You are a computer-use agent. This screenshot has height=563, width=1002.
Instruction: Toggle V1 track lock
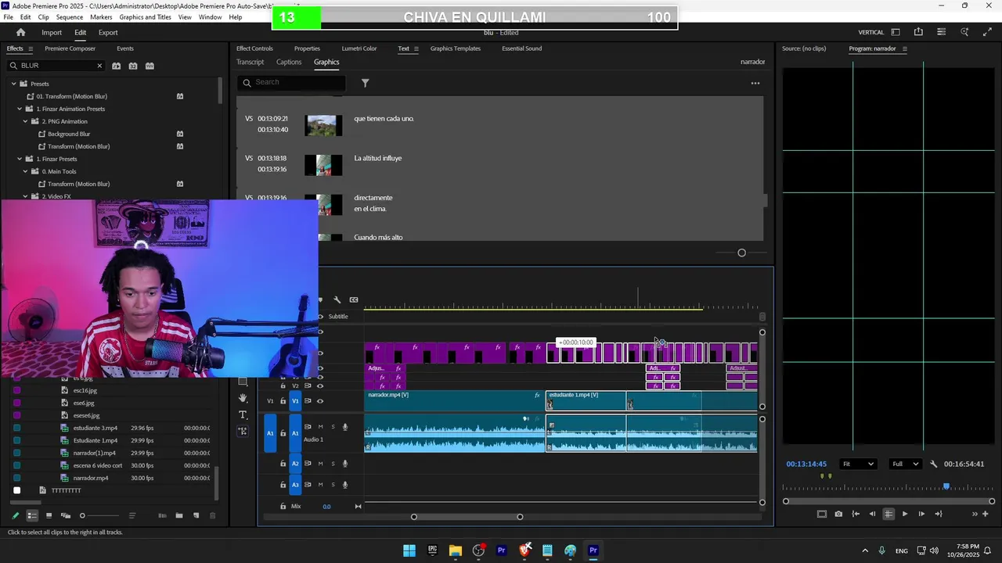point(283,401)
